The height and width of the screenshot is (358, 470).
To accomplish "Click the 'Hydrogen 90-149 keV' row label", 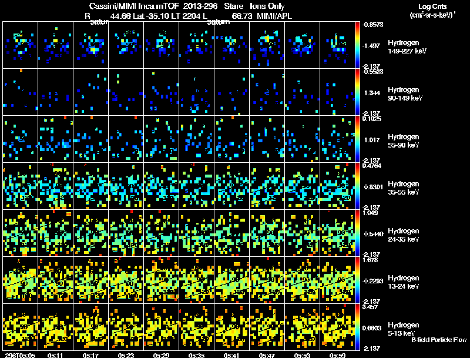I will [405, 94].
